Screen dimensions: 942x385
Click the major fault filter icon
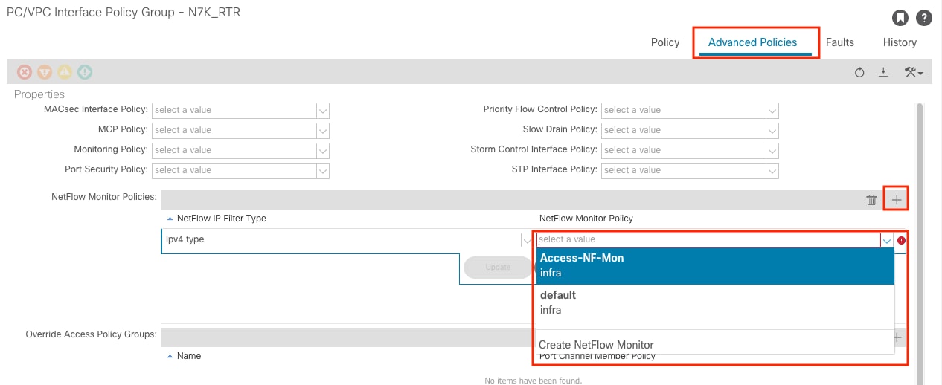(x=45, y=72)
